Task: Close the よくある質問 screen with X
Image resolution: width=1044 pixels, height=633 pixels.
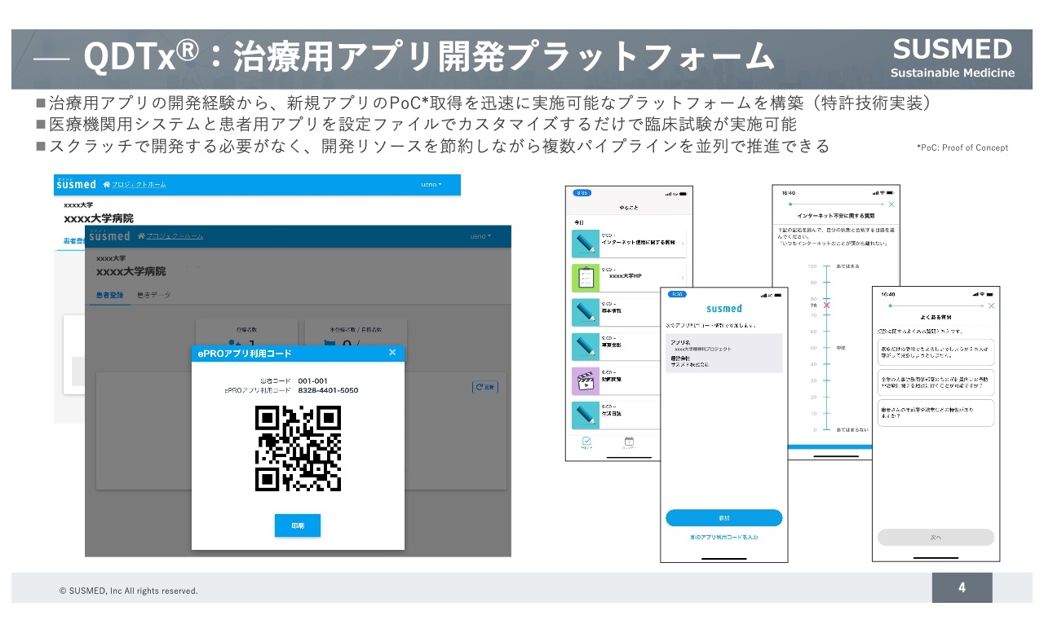Action: pyautogui.click(x=992, y=306)
